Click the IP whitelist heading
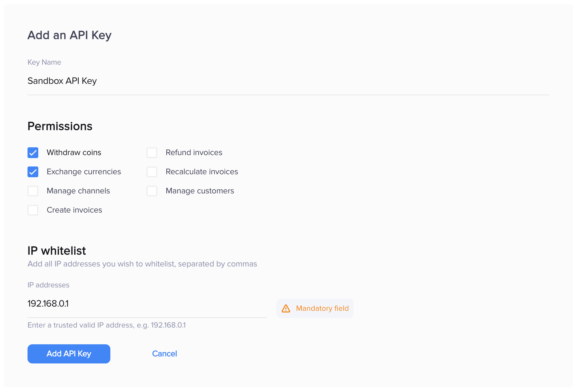Viewport: 576px width, 391px height. [57, 251]
